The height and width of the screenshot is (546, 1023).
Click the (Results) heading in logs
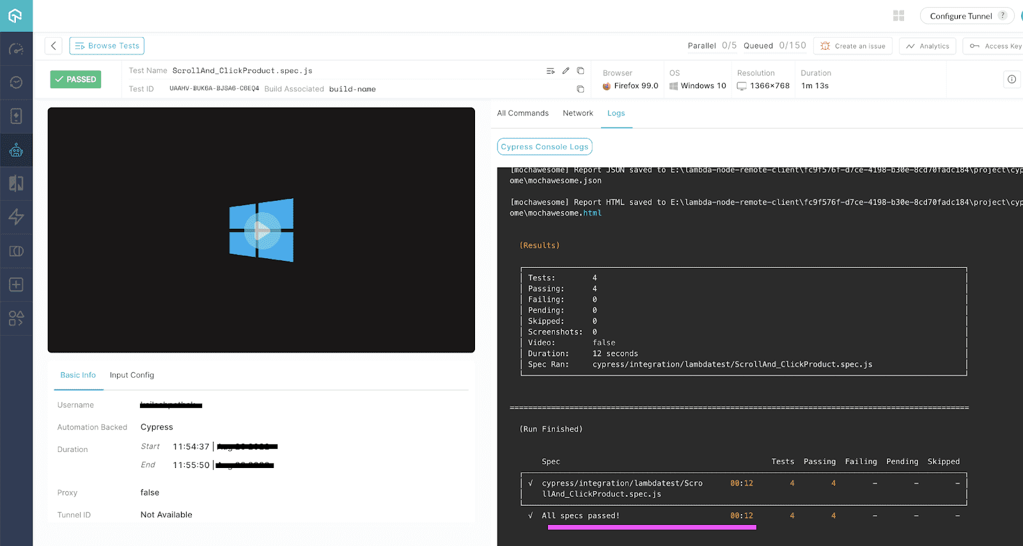540,246
